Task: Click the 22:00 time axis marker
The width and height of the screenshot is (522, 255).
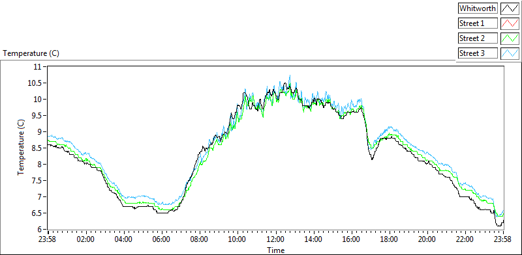Action: tap(465, 239)
